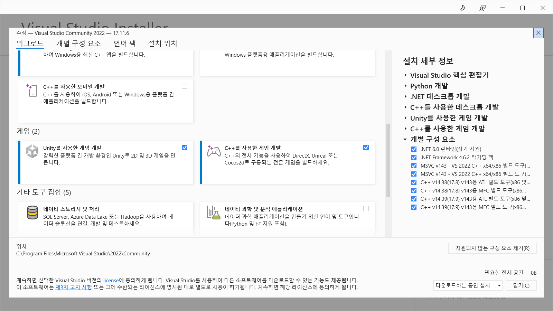Switch to the 개별 구성 요소 tab

coord(78,44)
